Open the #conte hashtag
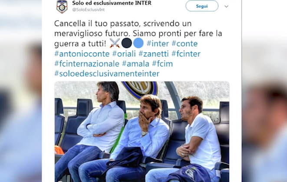 185,43
